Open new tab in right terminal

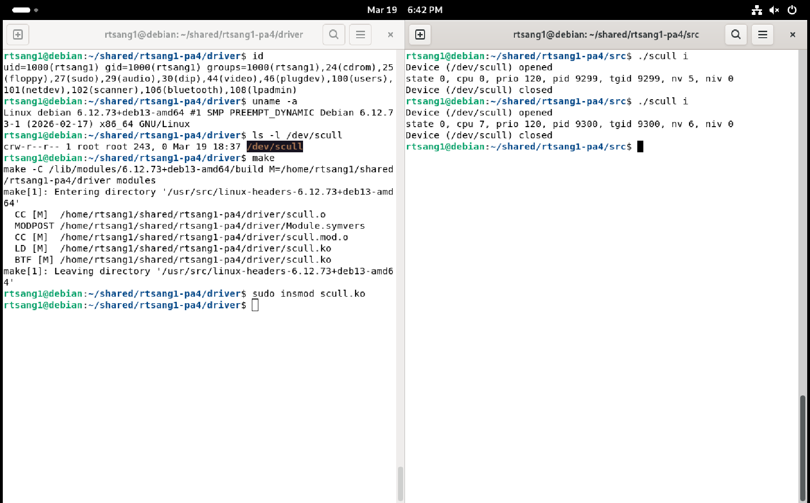[x=420, y=34]
